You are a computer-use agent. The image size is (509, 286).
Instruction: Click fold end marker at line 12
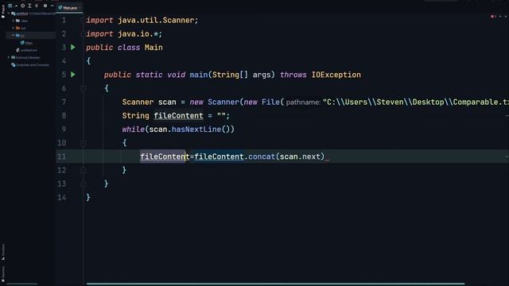(x=83, y=170)
